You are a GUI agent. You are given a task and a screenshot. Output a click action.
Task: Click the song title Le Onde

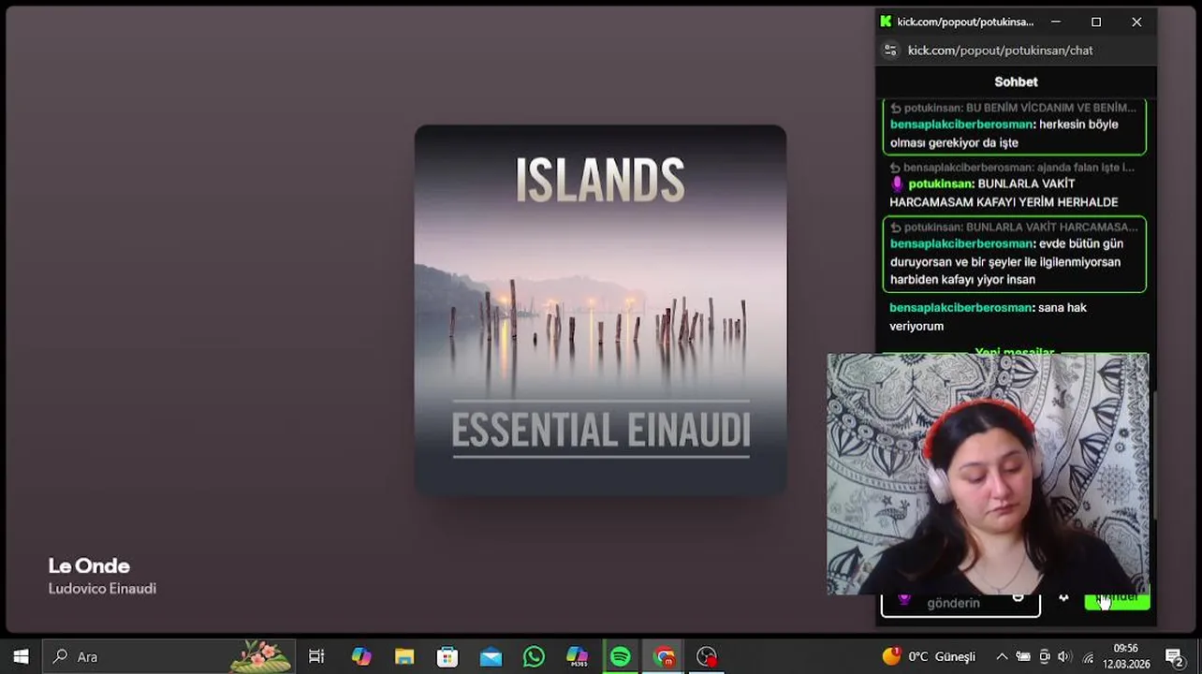point(89,565)
